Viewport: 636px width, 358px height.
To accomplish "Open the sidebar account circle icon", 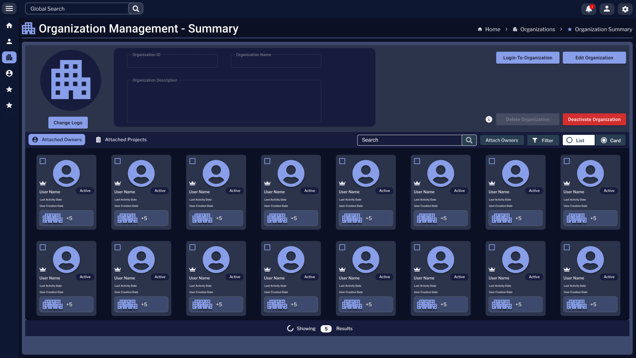I will click(x=9, y=73).
